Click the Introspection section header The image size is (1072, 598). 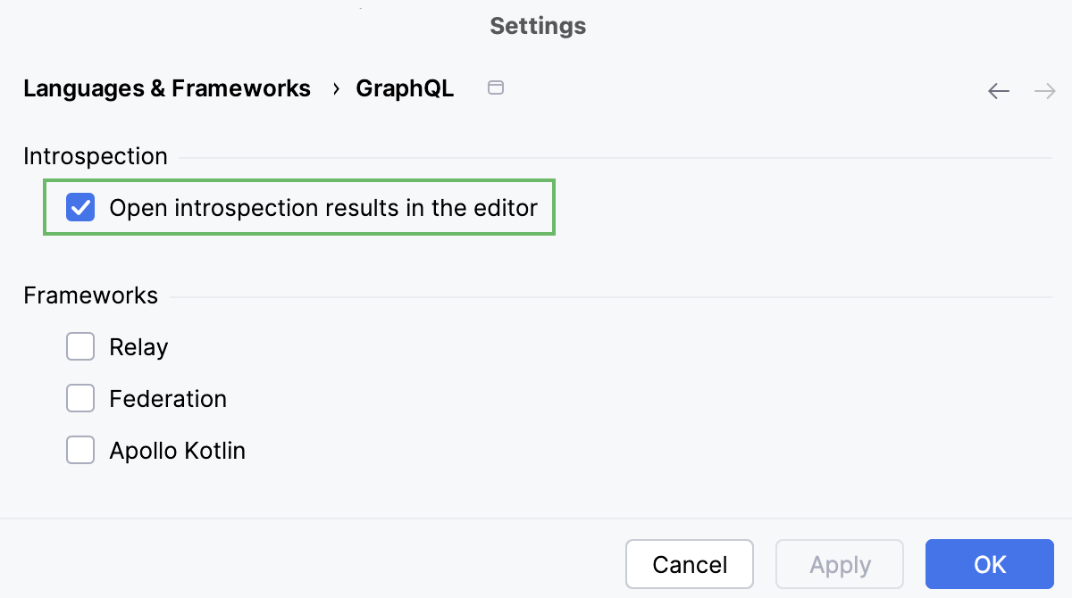[96, 156]
